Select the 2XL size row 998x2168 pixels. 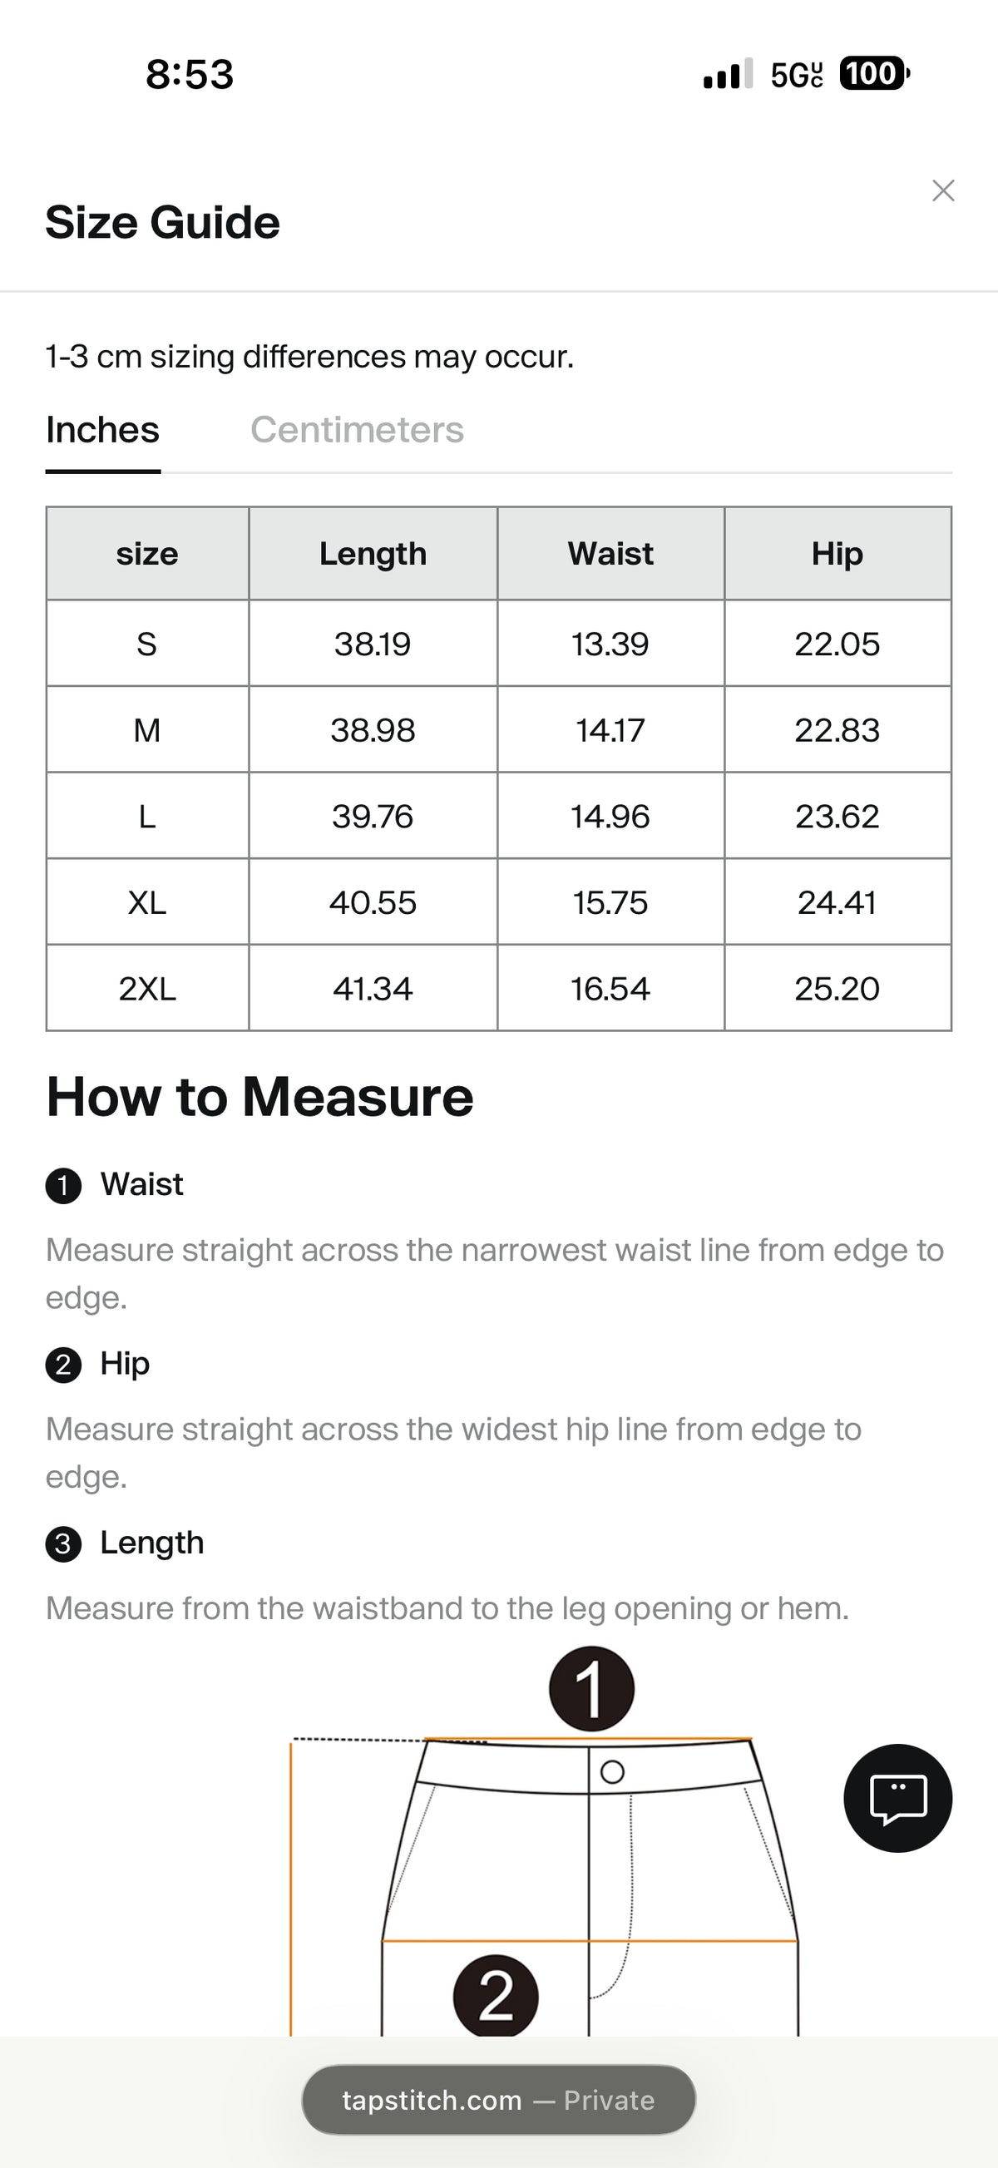[x=499, y=988]
